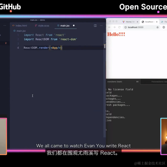Click the browser forward arrow
The height and width of the screenshot is (167, 167).
pos(114,27)
